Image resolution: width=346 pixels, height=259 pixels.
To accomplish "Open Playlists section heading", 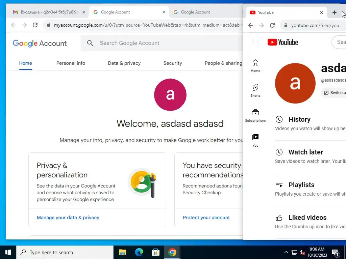I will [x=301, y=185].
